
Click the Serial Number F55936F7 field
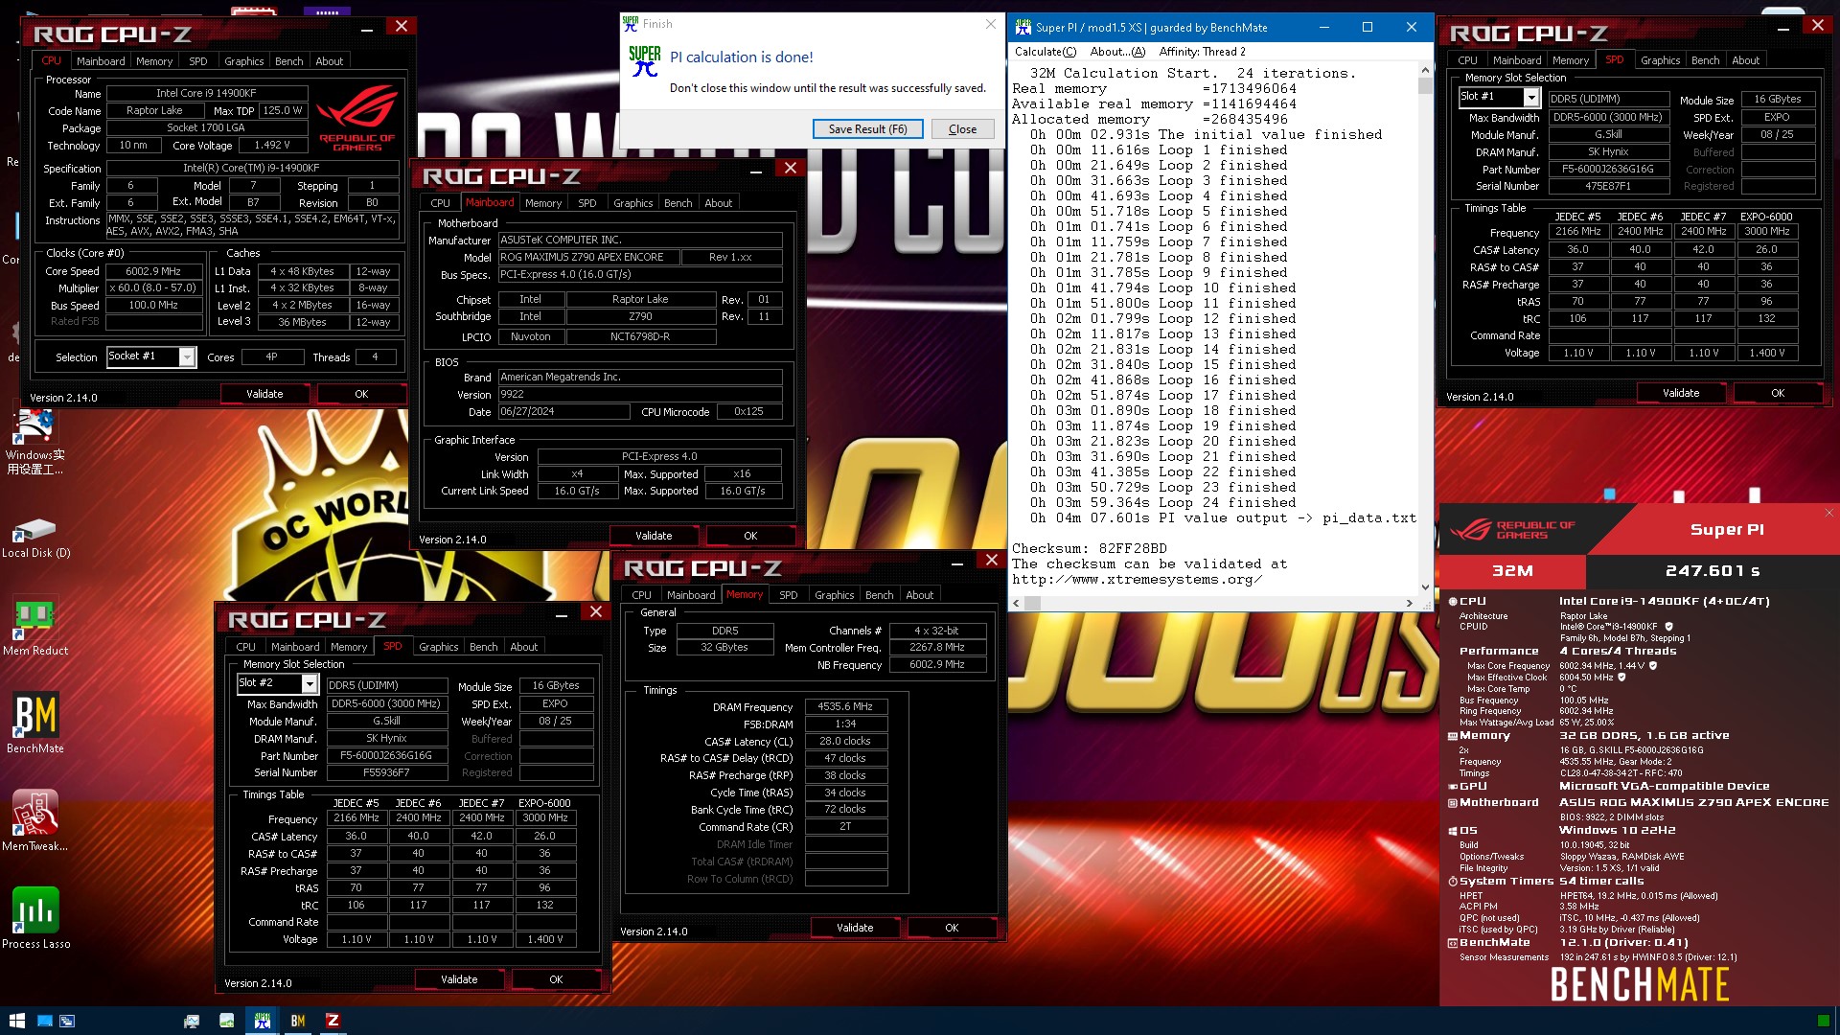coord(386,772)
